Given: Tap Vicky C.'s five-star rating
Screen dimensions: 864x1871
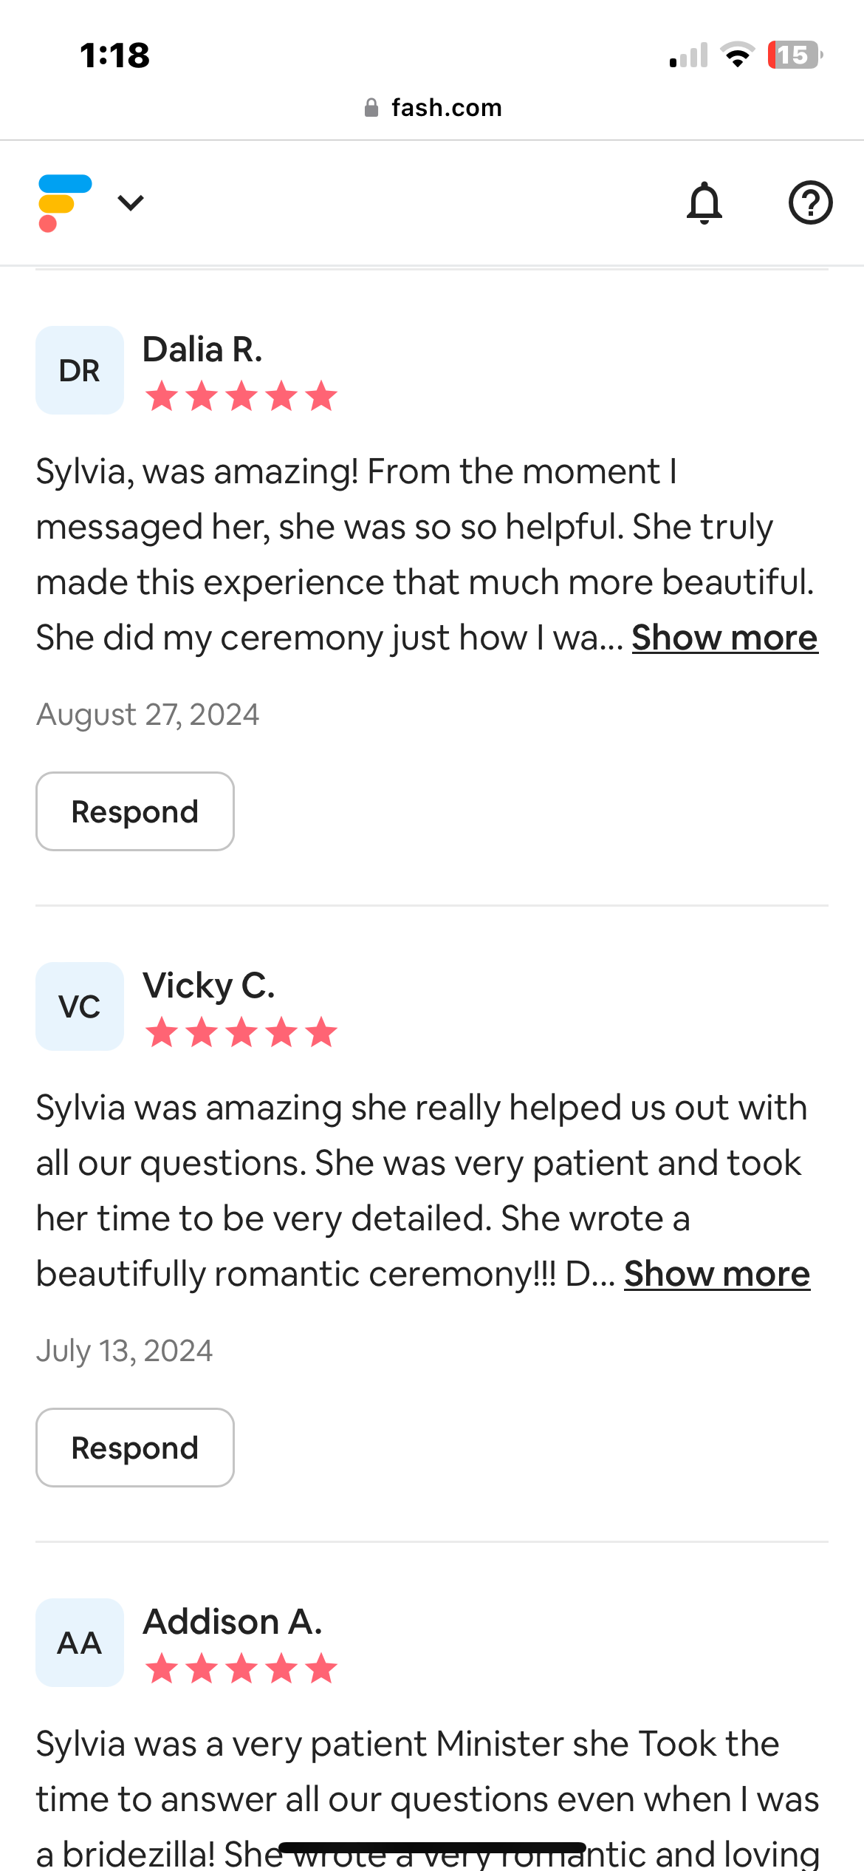Looking at the screenshot, I should [241, 1032].
